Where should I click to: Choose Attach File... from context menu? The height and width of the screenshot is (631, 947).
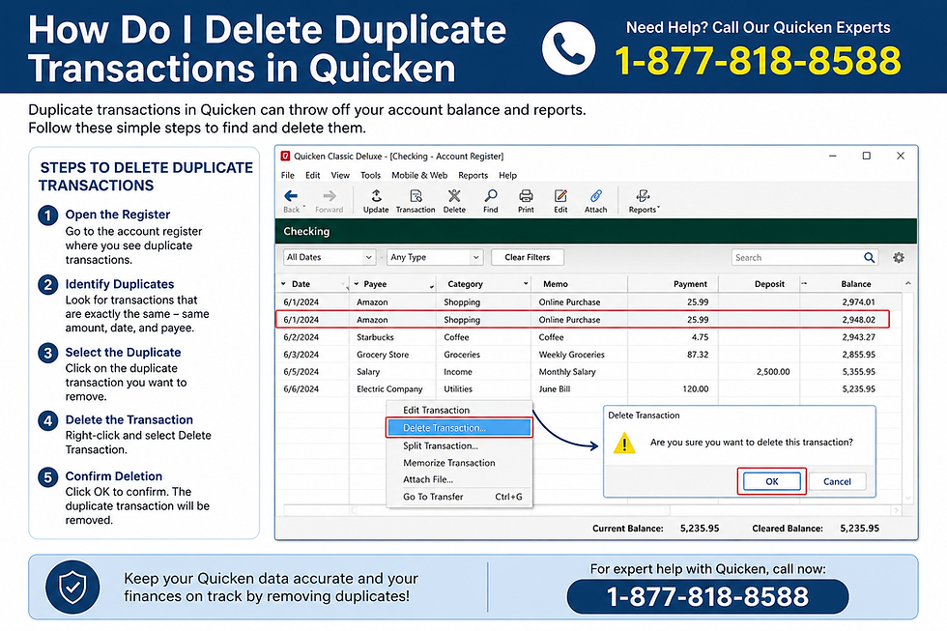point(460,479)
